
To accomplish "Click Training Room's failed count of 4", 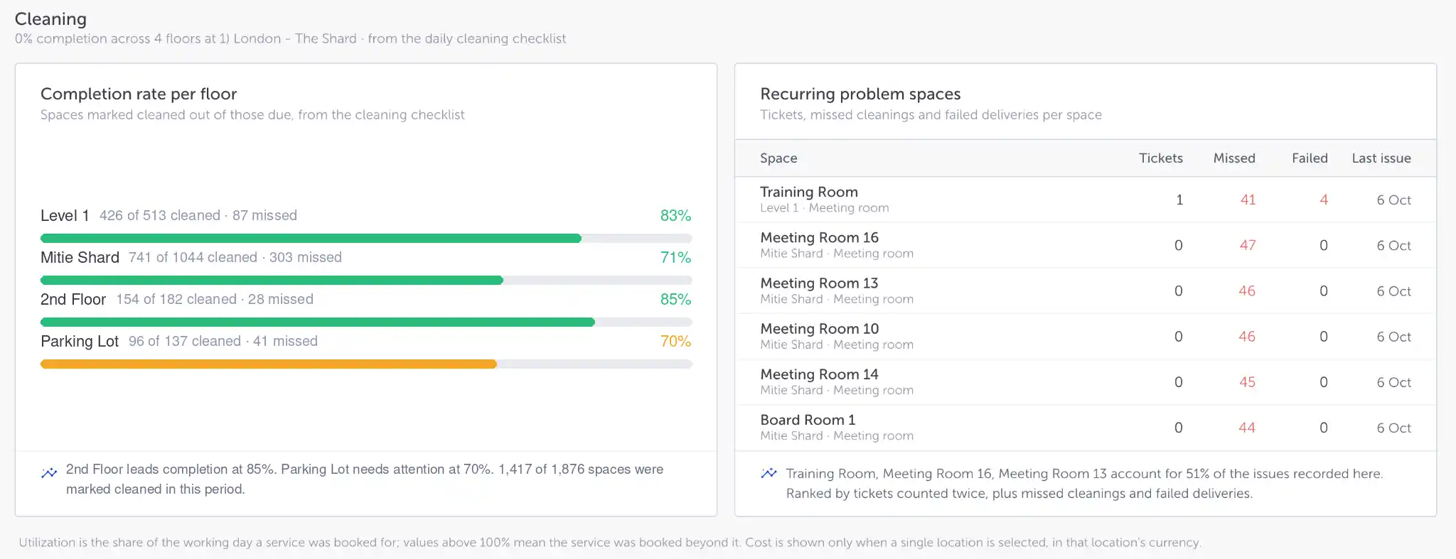I will 1324,200.
